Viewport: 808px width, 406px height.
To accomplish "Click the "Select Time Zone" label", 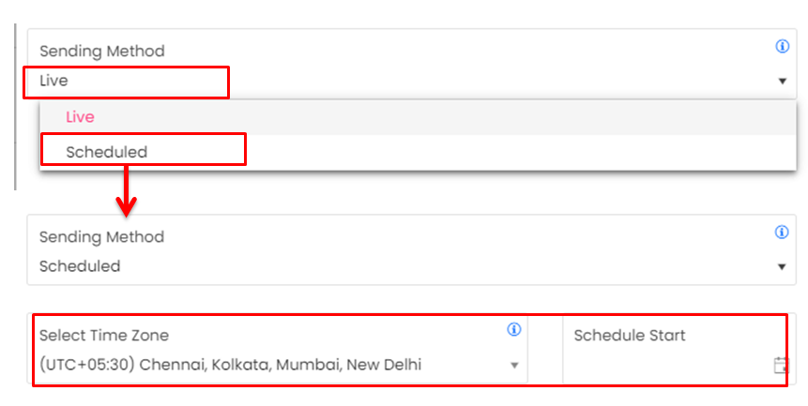I will 104,336.
